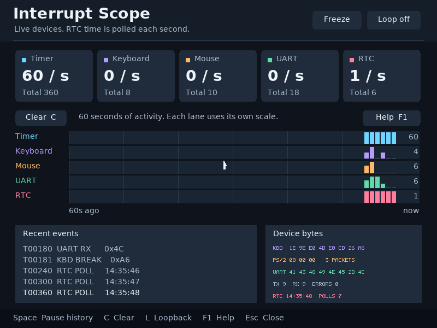Click "F1 Help" hint in the footer
Screen dimensions: 437x328
(218, 318)
